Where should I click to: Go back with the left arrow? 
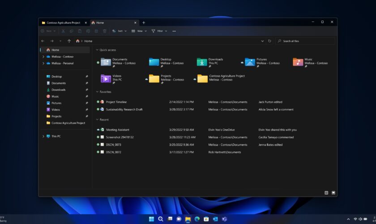(x=43, y=41)
